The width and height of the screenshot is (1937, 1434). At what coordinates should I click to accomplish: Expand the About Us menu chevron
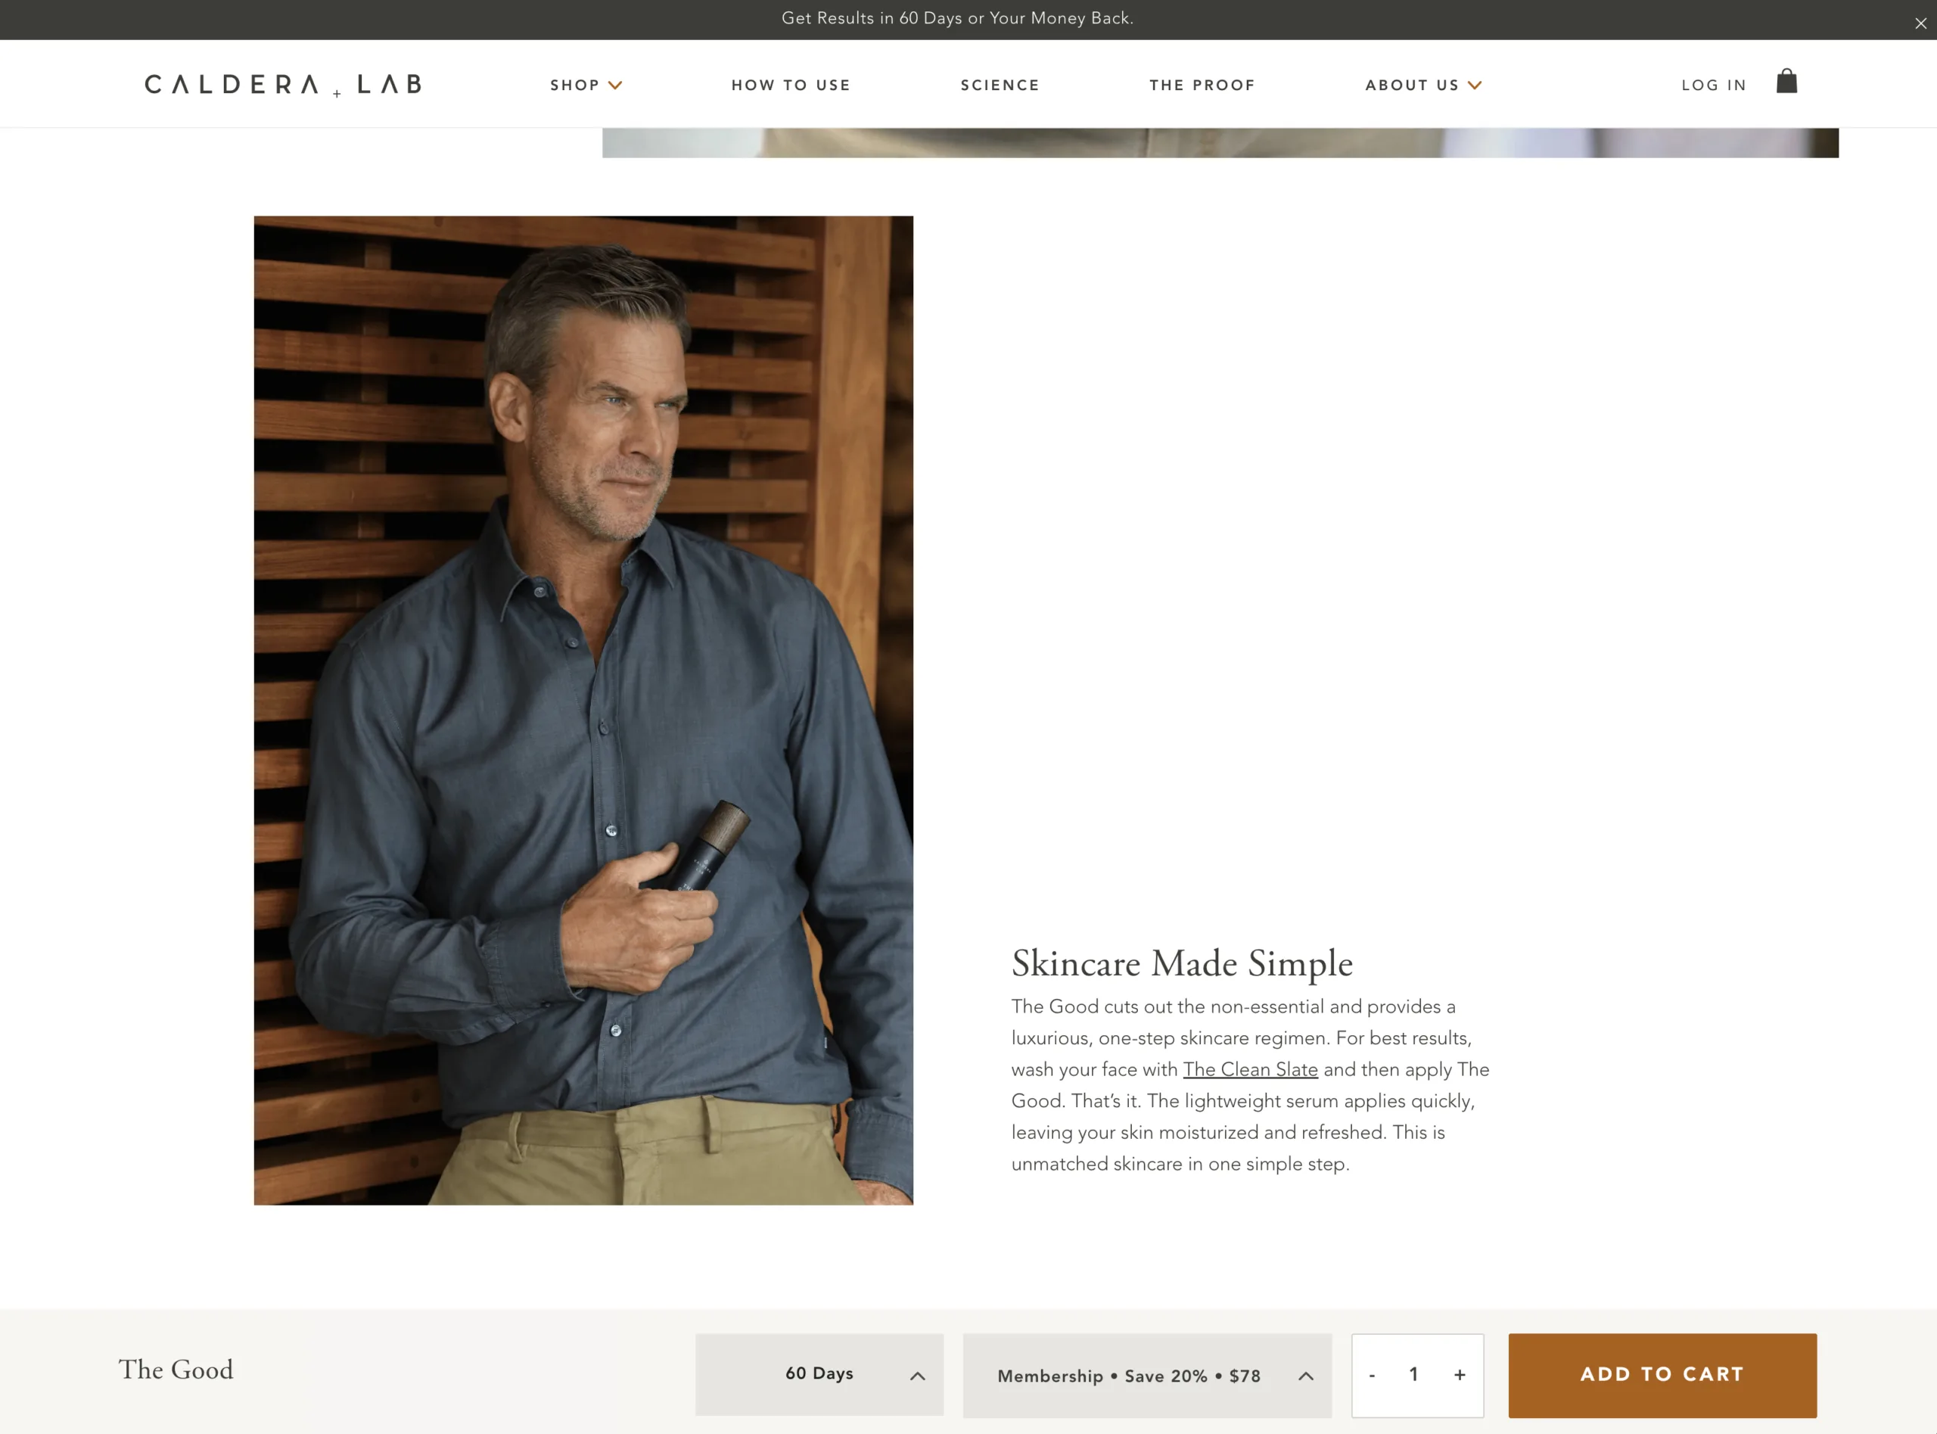coord(1475,85)
